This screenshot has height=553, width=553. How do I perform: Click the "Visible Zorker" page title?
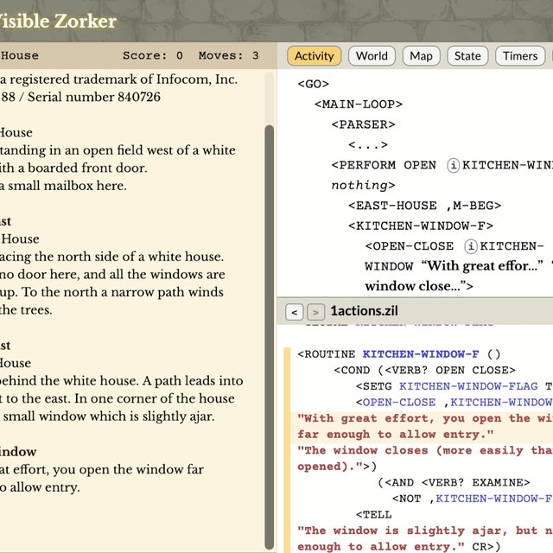(56, 21)
